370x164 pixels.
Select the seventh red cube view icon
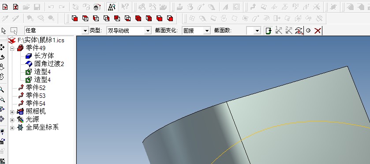pos(138,18)
